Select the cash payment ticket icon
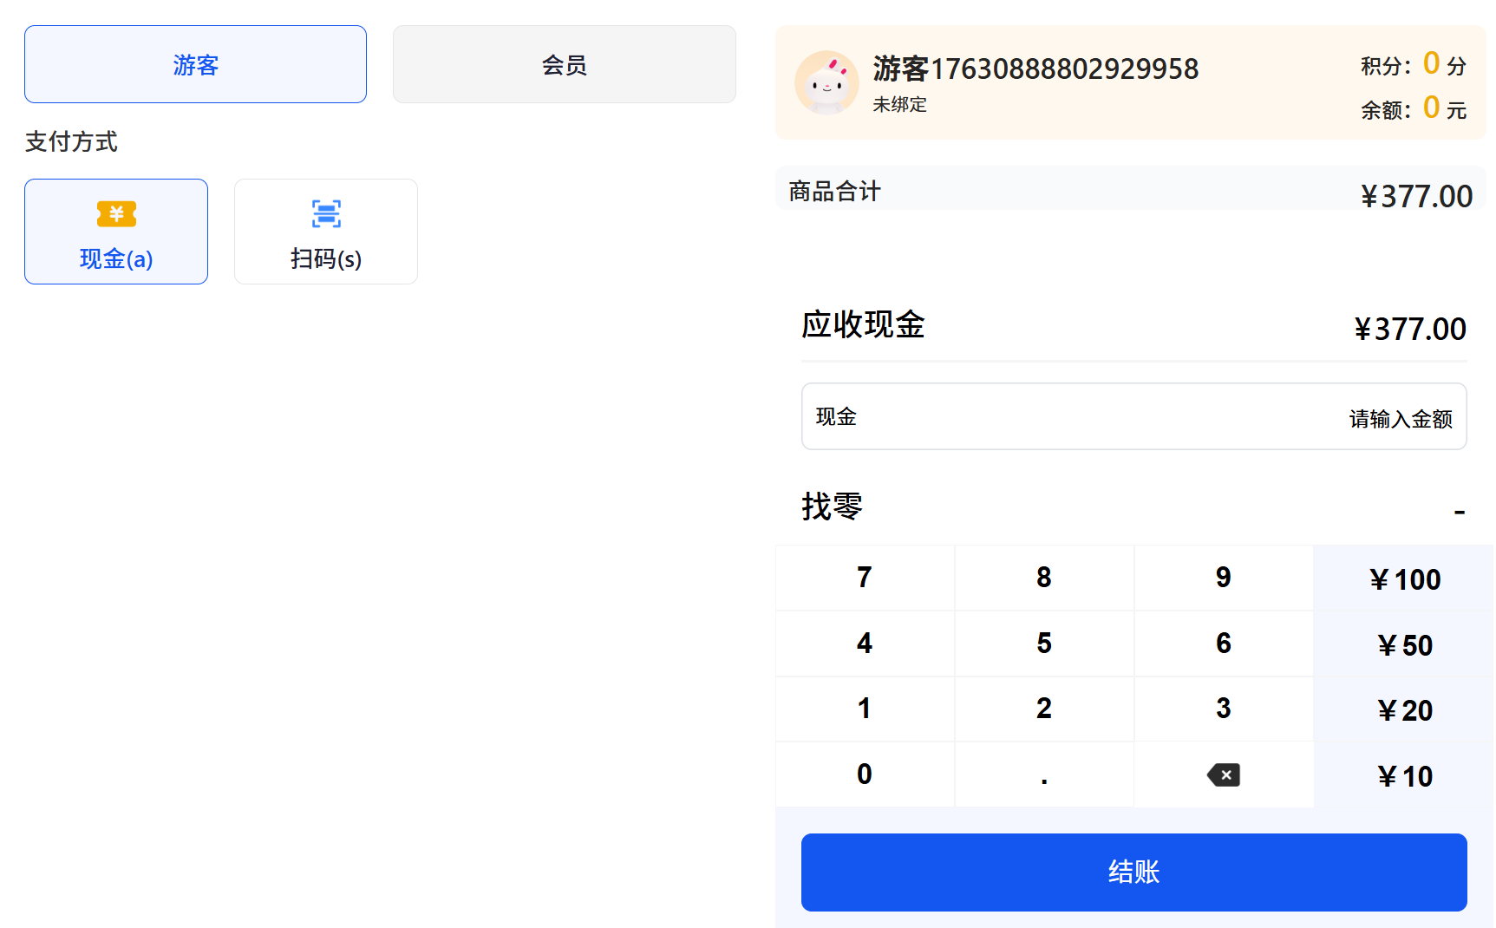The image size is (1496, 928). point(116,213)
